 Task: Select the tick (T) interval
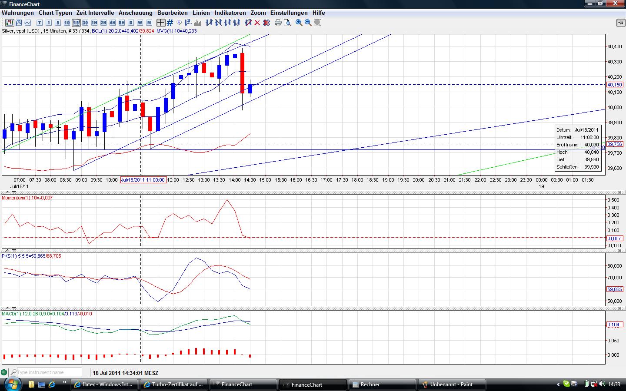pyautogui.click(x=40, y=23)
